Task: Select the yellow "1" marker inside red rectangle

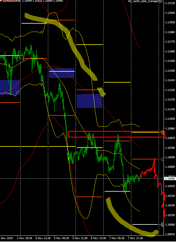Action: coord(163,133)
